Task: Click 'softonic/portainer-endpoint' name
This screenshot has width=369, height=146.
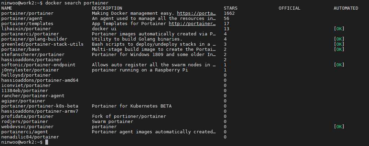Action: (38, 65)
